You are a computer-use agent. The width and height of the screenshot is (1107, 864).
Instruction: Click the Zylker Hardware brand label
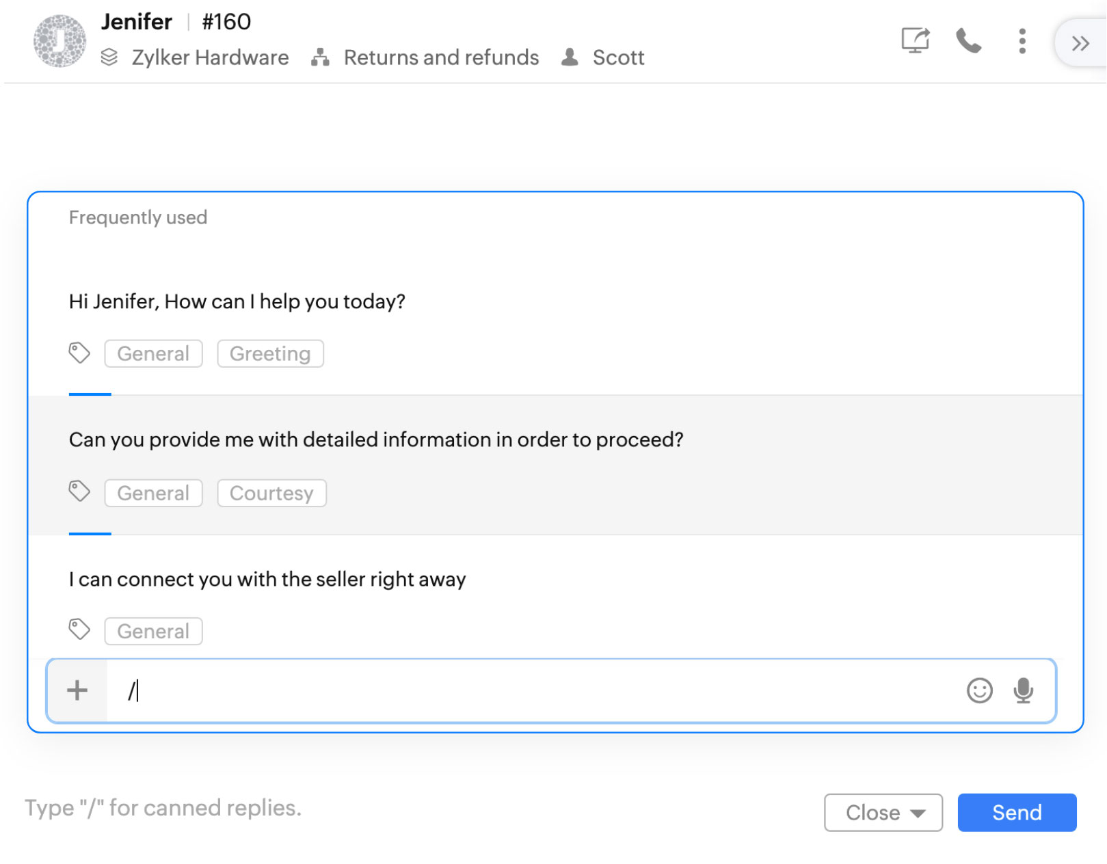click(210, 57)
